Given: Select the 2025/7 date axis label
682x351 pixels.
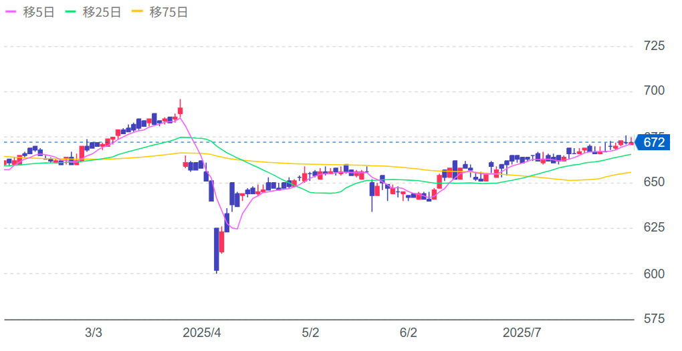Looking at the screenshot, I should tap(522, 333).
